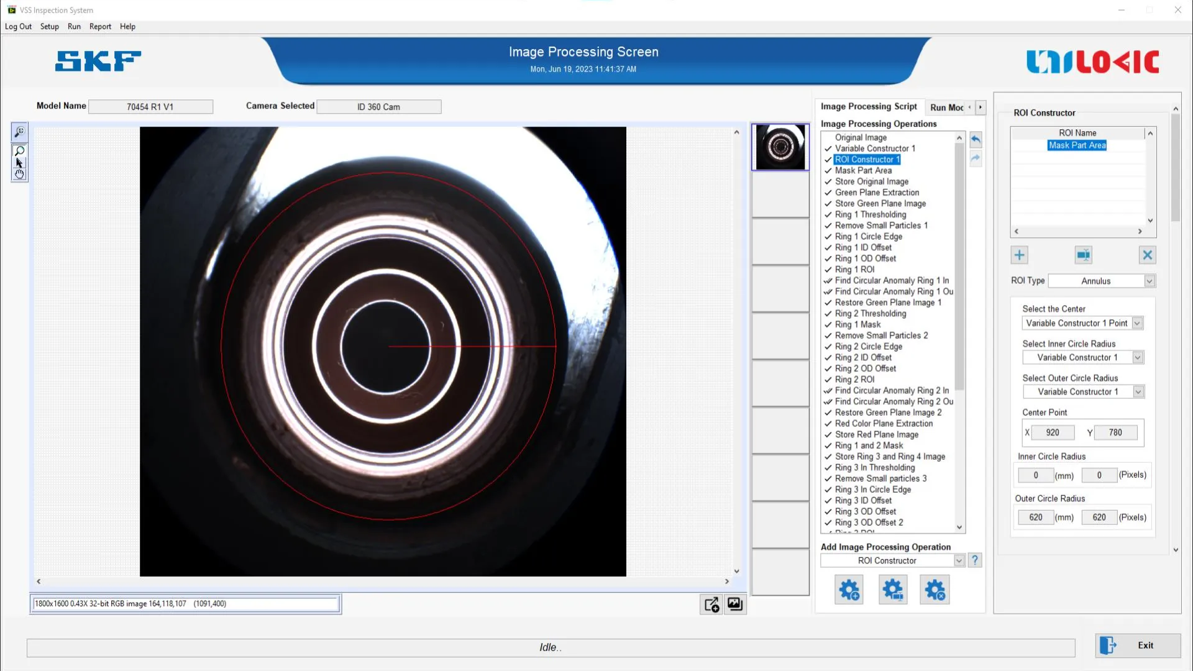Select the magnifier zoom tool
The height and width of the screenshot is (671, 1193).
(x=19, y=151)
